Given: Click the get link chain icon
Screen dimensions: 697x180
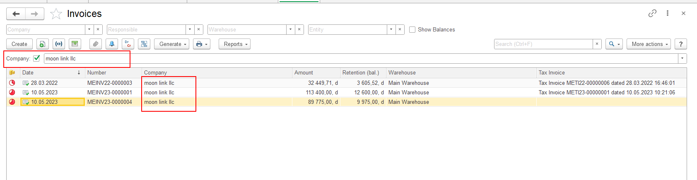Looking at the screenshot, I should [x=652, y=13].
